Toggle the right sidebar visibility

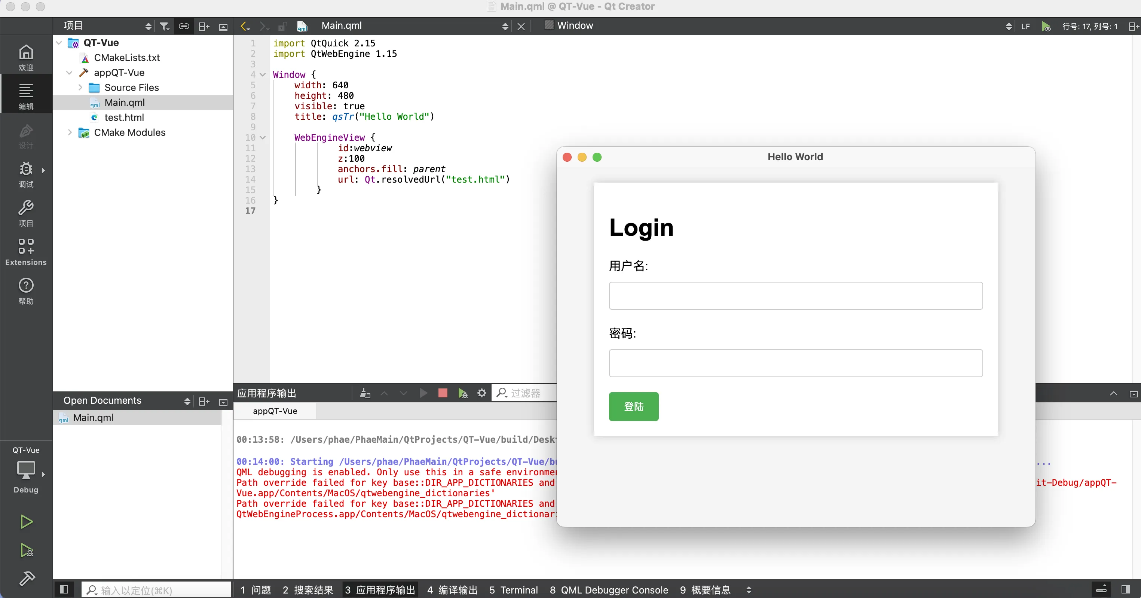tap(1126, 590)
